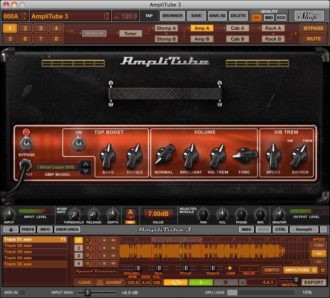Zoom in waveform with plus button
The height and width of the screenshot is (298, 330).
click(304, 262)
